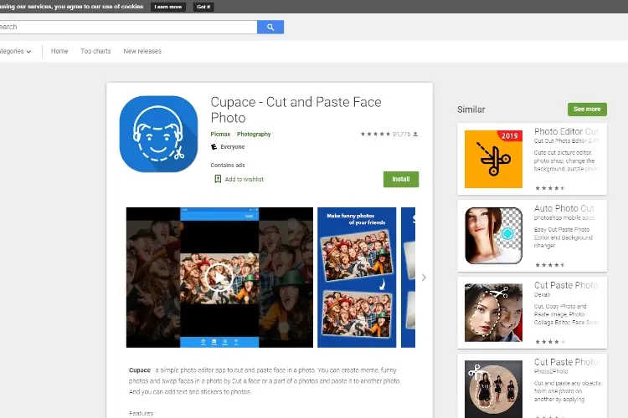Image resolution: width=628 pixels, height=418 pixels.
Task: Open the Cut Paste Photo by Derati title
Action: [x=566, y=285]
